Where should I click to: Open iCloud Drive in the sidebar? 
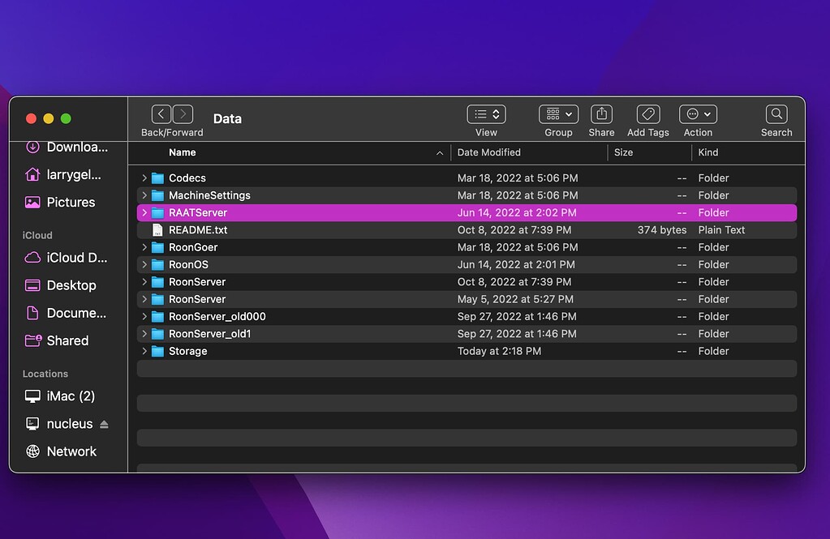pos(67,258)
